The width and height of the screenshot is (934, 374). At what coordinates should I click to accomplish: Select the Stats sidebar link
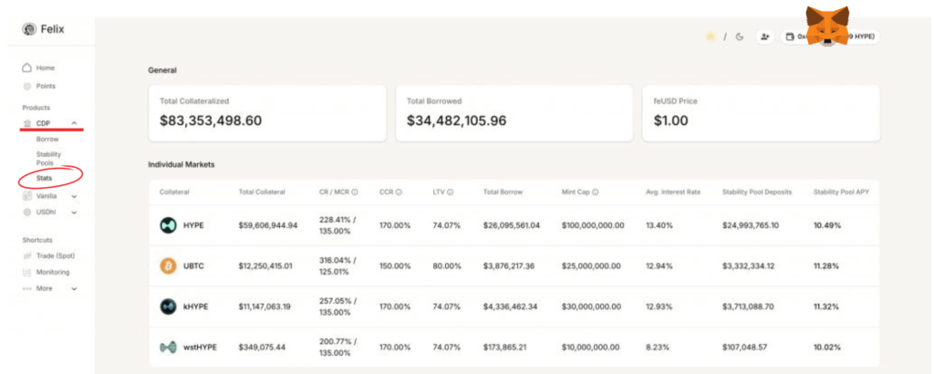(45, 178)
